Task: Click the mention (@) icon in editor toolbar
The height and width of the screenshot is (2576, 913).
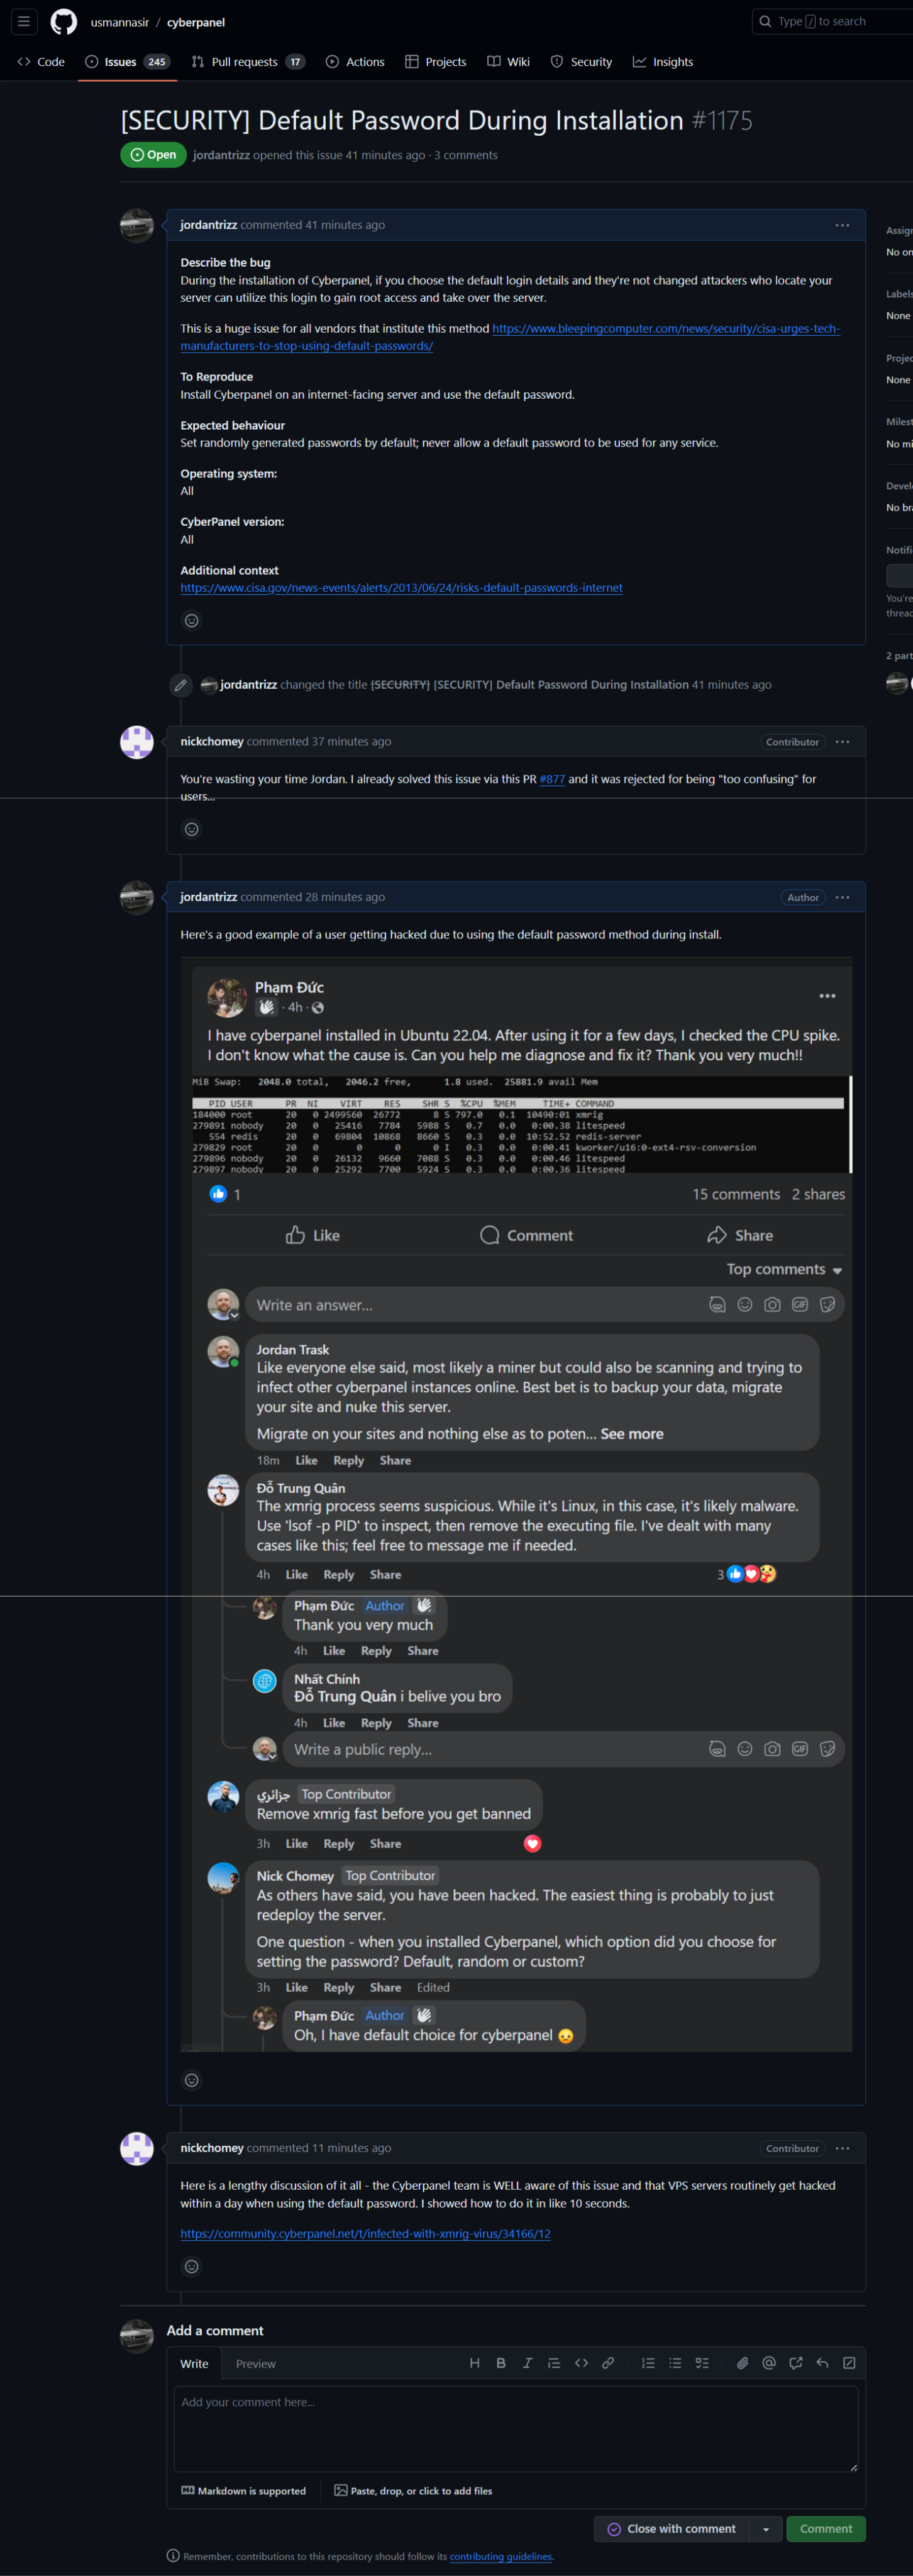Action: [x=769, y=2363]
